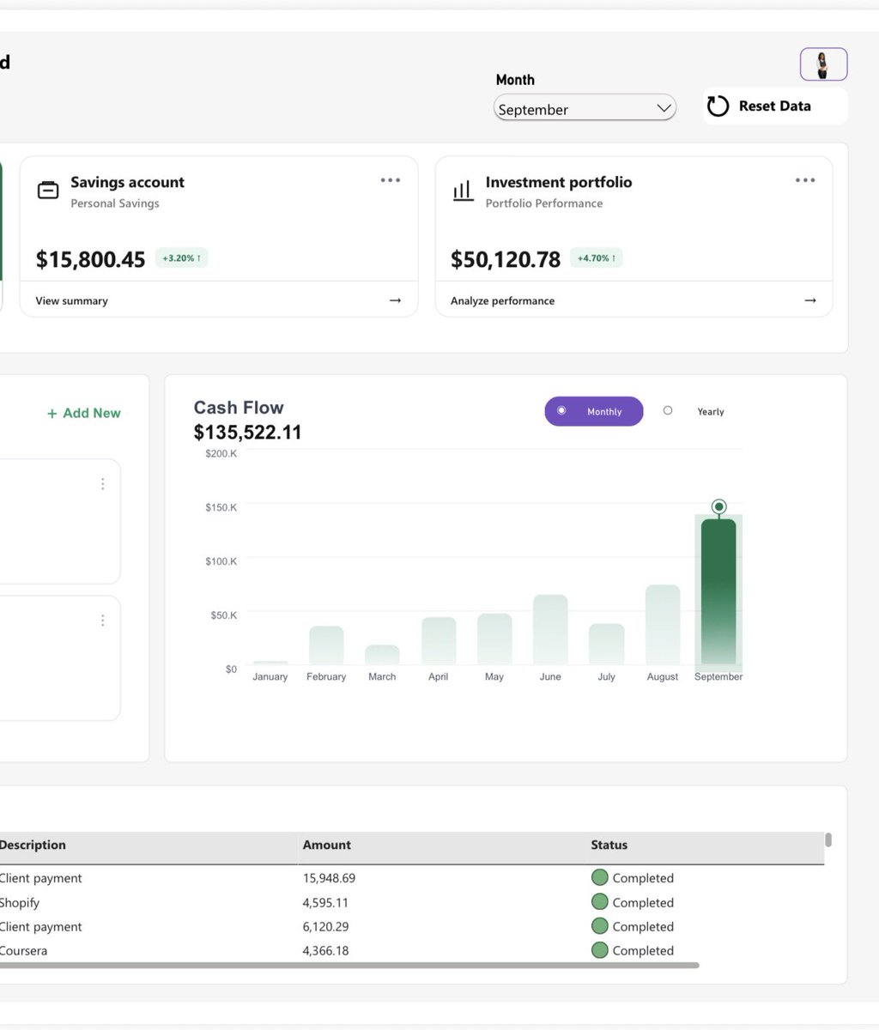Click Analyze performance link
This screenshot has height=1030, width=879.
pos(502,300)
